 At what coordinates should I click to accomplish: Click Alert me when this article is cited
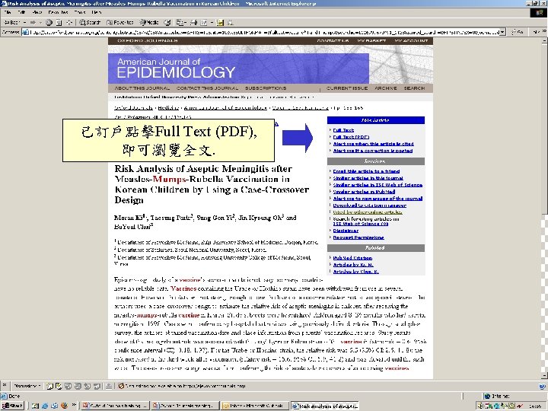(373, 144)
